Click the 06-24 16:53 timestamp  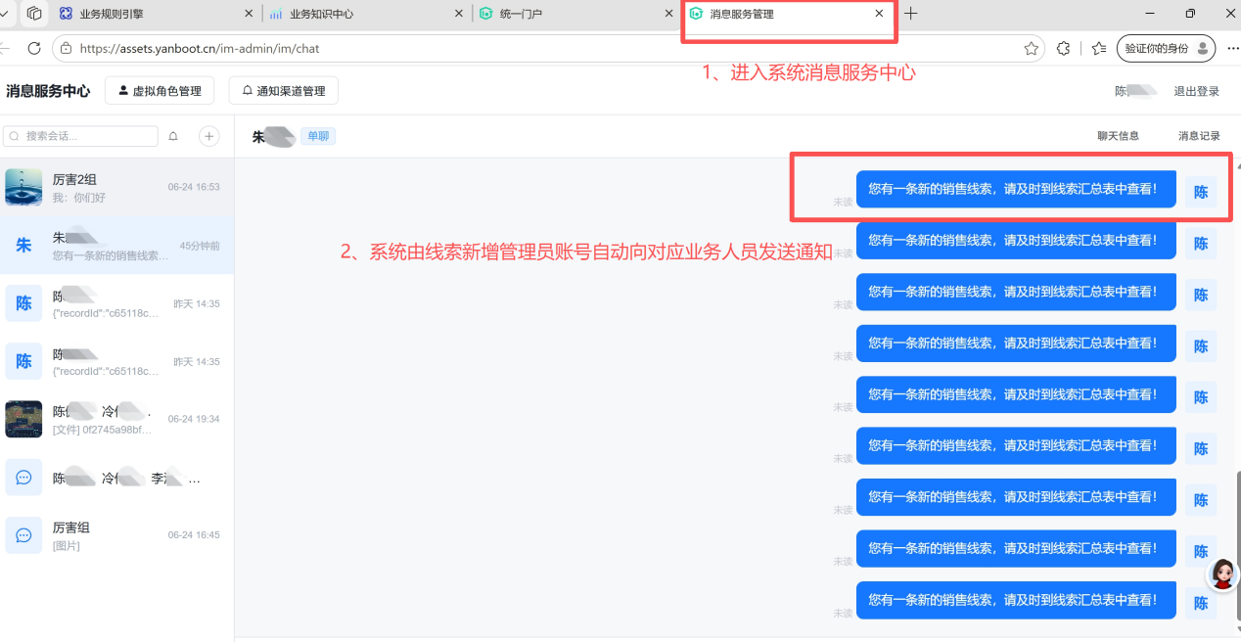tap(194, 187)
